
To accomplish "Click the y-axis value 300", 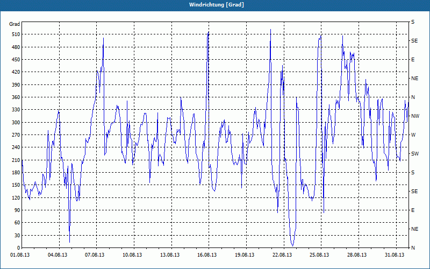I will coord(15,123).
